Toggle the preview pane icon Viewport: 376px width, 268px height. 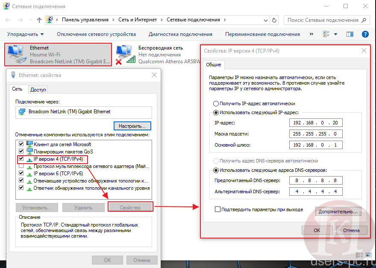click(350, 34)
